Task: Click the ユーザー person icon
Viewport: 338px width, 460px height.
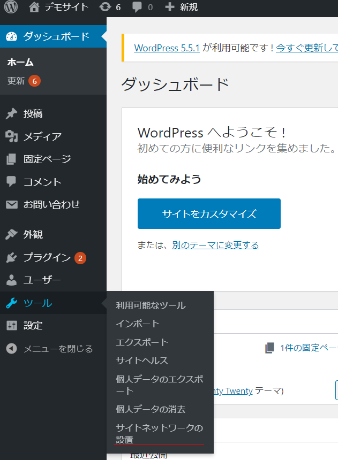Action: pos(11,280)
